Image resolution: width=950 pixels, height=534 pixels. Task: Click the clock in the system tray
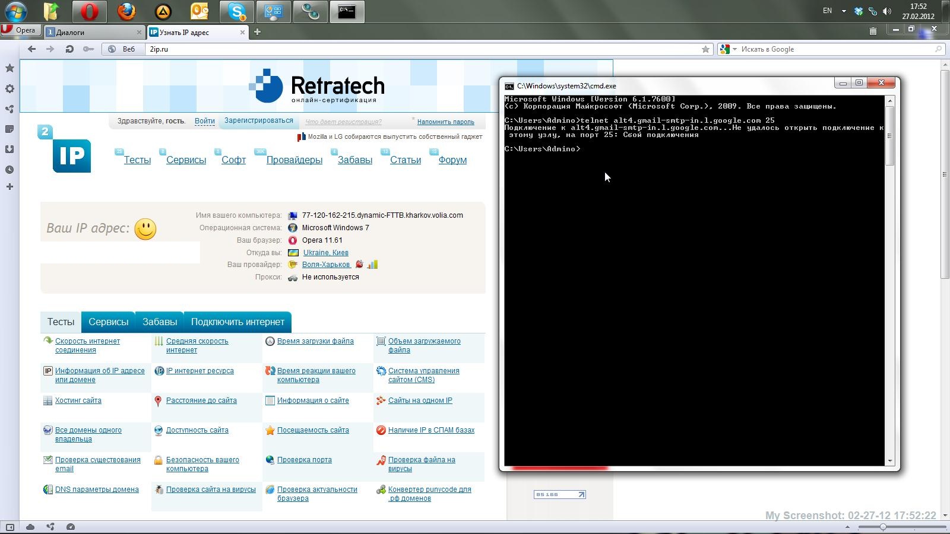(918, 11)
